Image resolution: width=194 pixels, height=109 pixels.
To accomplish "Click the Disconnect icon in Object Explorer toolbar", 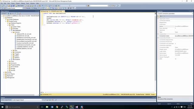I will click(11, 13).
